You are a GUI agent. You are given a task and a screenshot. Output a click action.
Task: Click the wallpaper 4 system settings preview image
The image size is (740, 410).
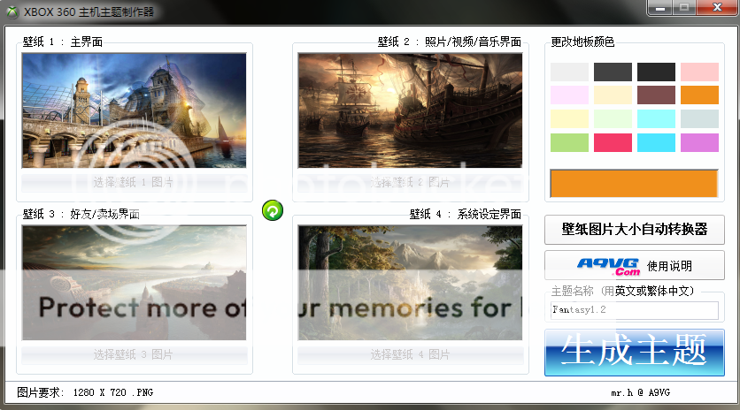(410, 283)
